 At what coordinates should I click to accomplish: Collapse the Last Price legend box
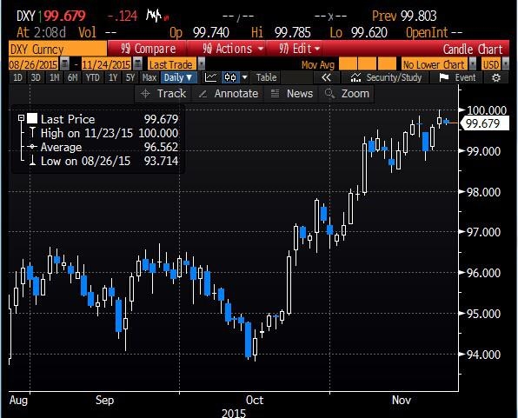tap(21, 117)
